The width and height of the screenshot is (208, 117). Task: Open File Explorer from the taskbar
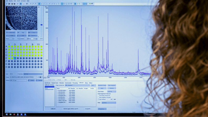click(10, 114)
